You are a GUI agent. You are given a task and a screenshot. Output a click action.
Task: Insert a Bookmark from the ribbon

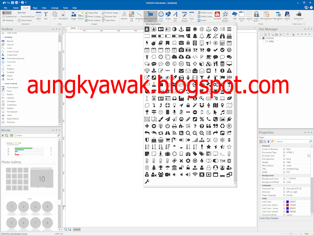tap(63, 16)
